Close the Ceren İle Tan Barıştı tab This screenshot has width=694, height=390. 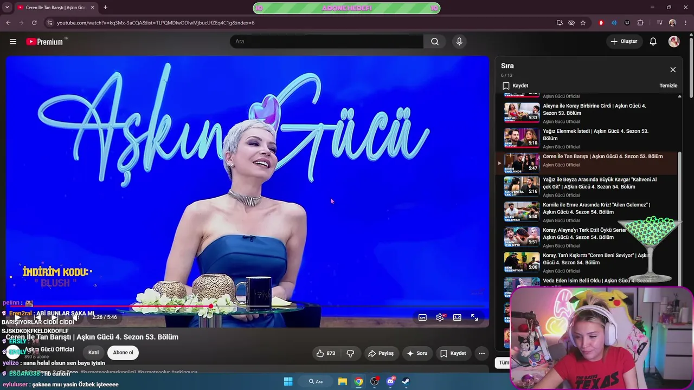pyautogui.click(x=93, y=8)
